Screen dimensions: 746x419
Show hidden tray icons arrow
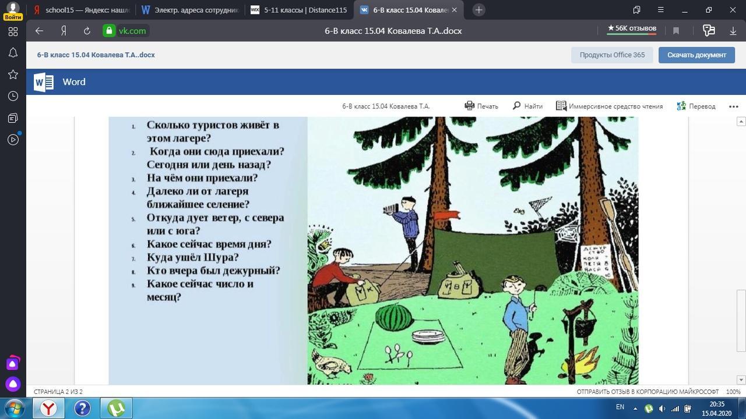pyautogui.click(x=635, y=409)
